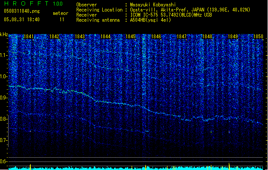Click the meteor label above the count

click(61, 13)
